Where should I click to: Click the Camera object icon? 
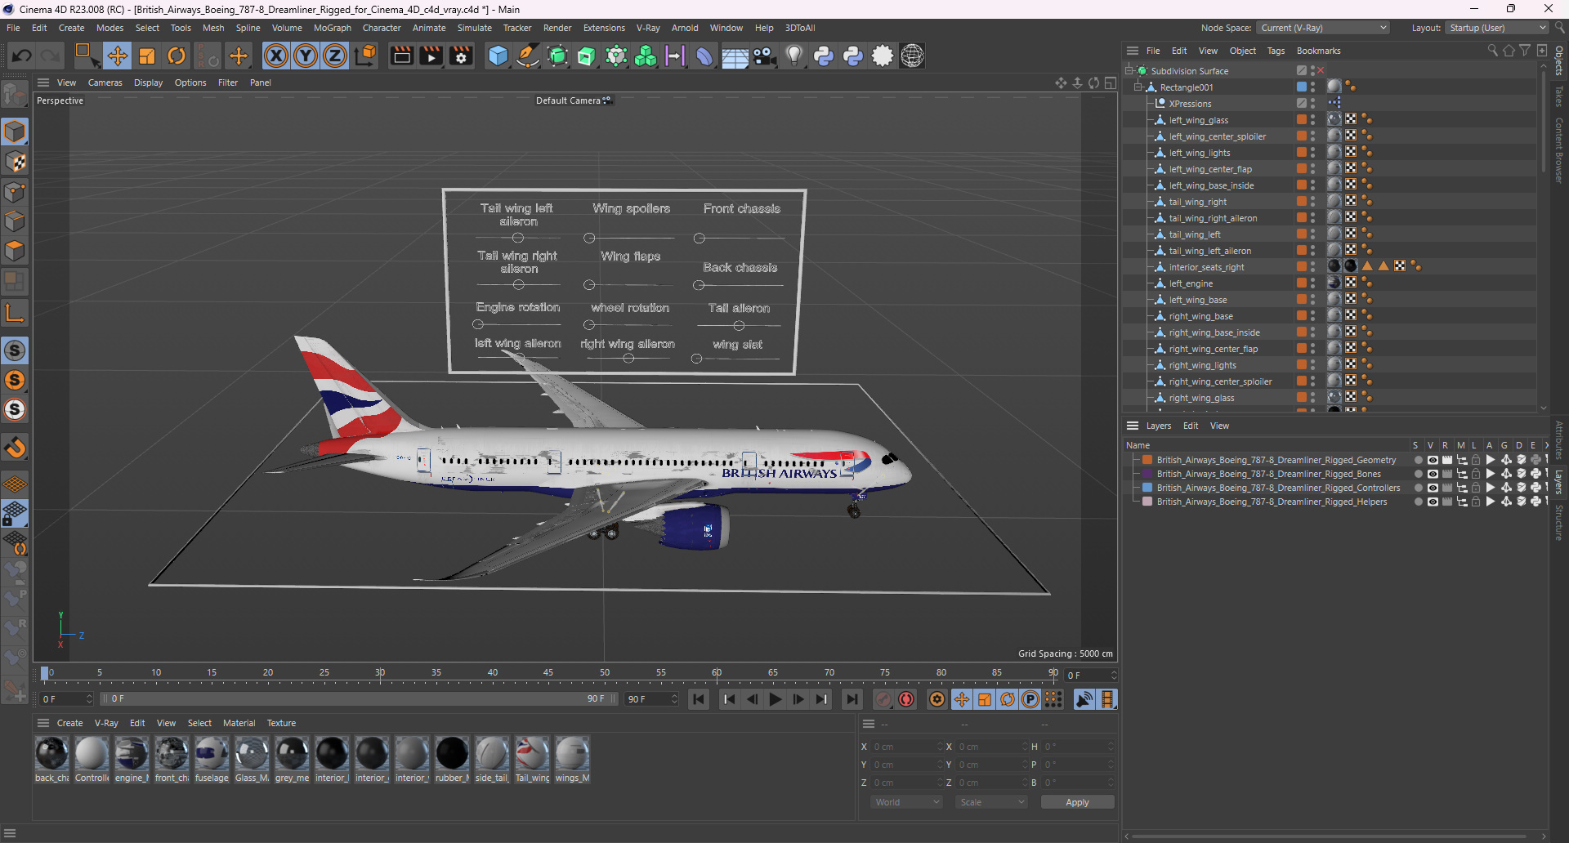click(765, 56)
